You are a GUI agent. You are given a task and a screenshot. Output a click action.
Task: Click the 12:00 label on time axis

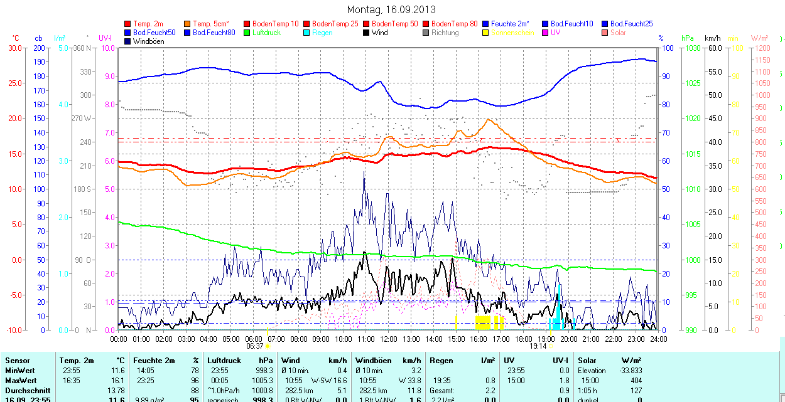[x=389, y=339]
